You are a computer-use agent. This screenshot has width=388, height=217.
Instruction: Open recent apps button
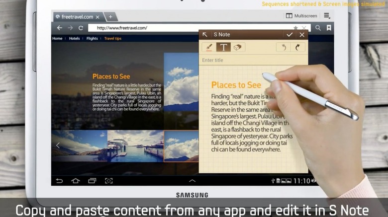pos(92,181)
